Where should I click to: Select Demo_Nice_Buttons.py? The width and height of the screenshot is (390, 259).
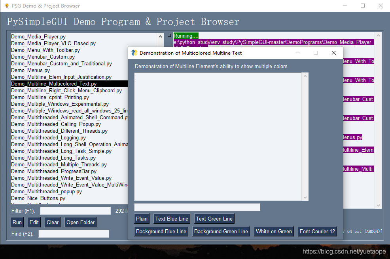pyautogui.click(x=38, y=198)
